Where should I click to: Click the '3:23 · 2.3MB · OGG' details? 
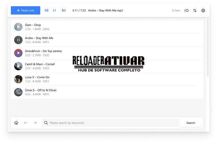point(37,55)
